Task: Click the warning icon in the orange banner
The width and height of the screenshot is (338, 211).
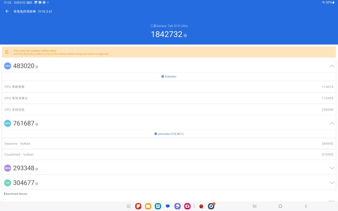Action: click(x=7, y=52)
